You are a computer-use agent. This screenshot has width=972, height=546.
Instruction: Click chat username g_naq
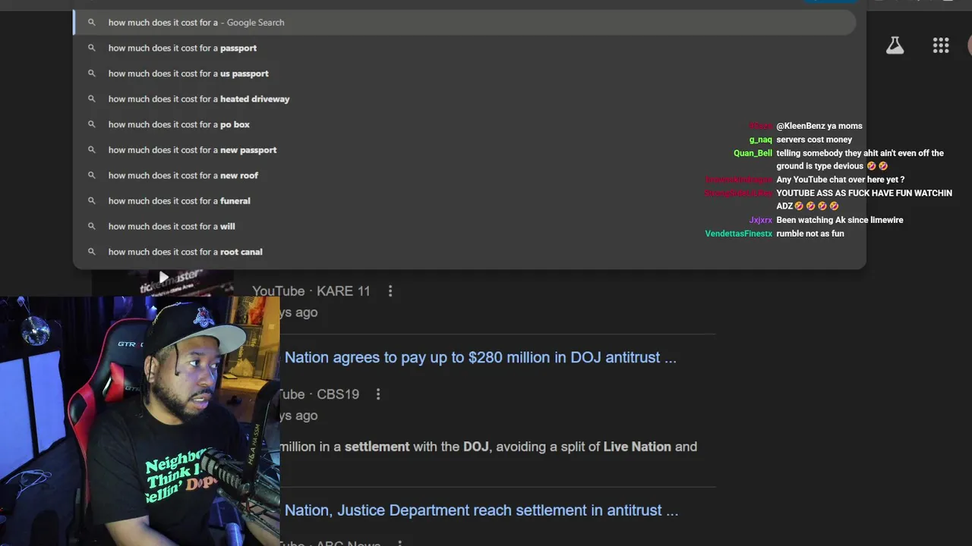760,140
